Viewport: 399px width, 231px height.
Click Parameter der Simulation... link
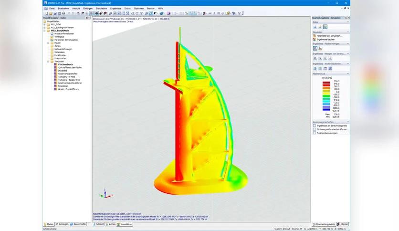pyautogui.click(x=329, y=36)
